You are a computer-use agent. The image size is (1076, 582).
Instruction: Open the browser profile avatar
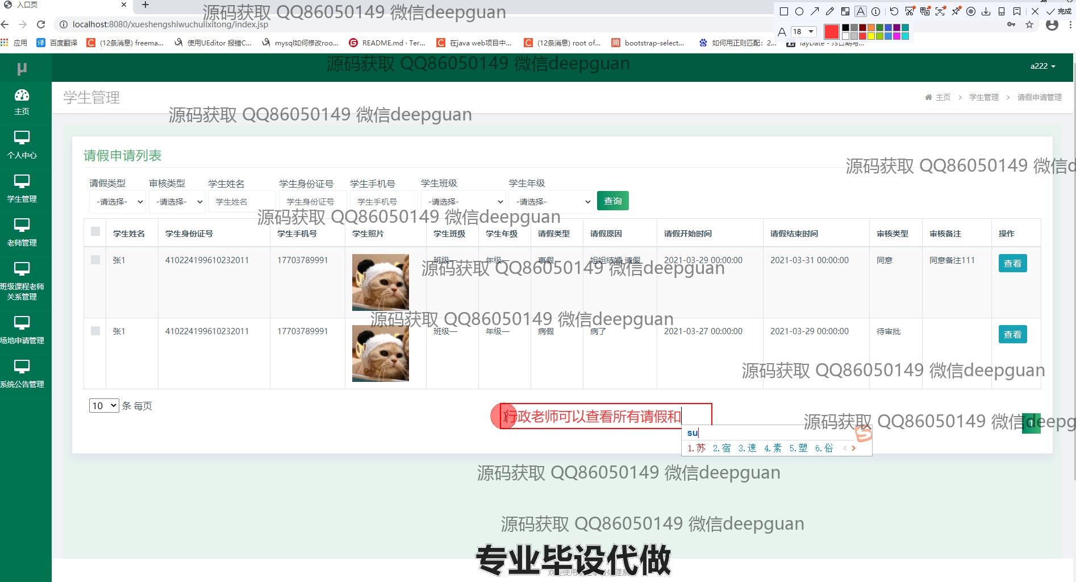point(1052,24)
